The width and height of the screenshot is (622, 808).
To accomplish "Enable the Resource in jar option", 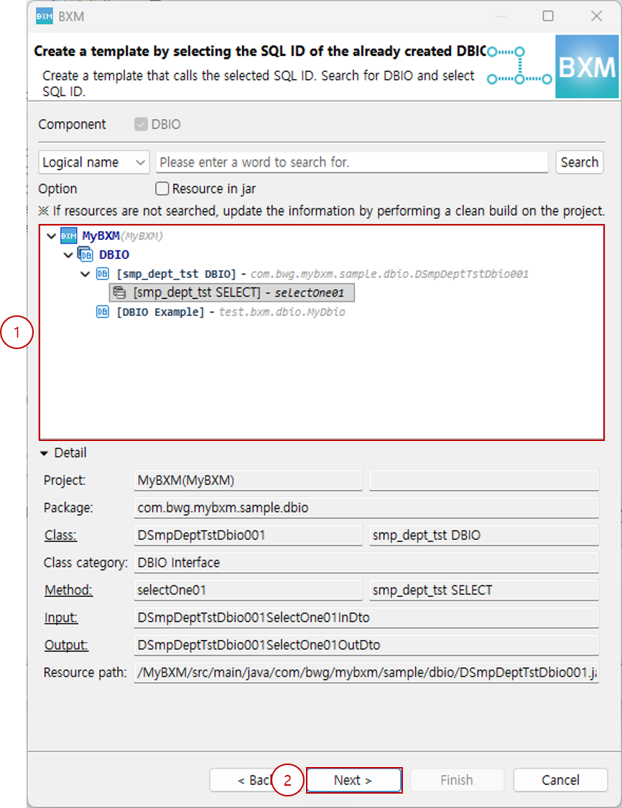I will click(x=162, y=189).
